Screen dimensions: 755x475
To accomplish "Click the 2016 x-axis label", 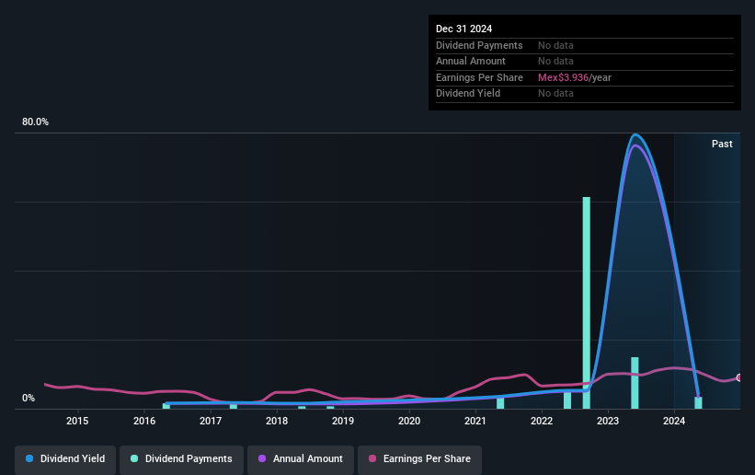I will pos(144,421).
